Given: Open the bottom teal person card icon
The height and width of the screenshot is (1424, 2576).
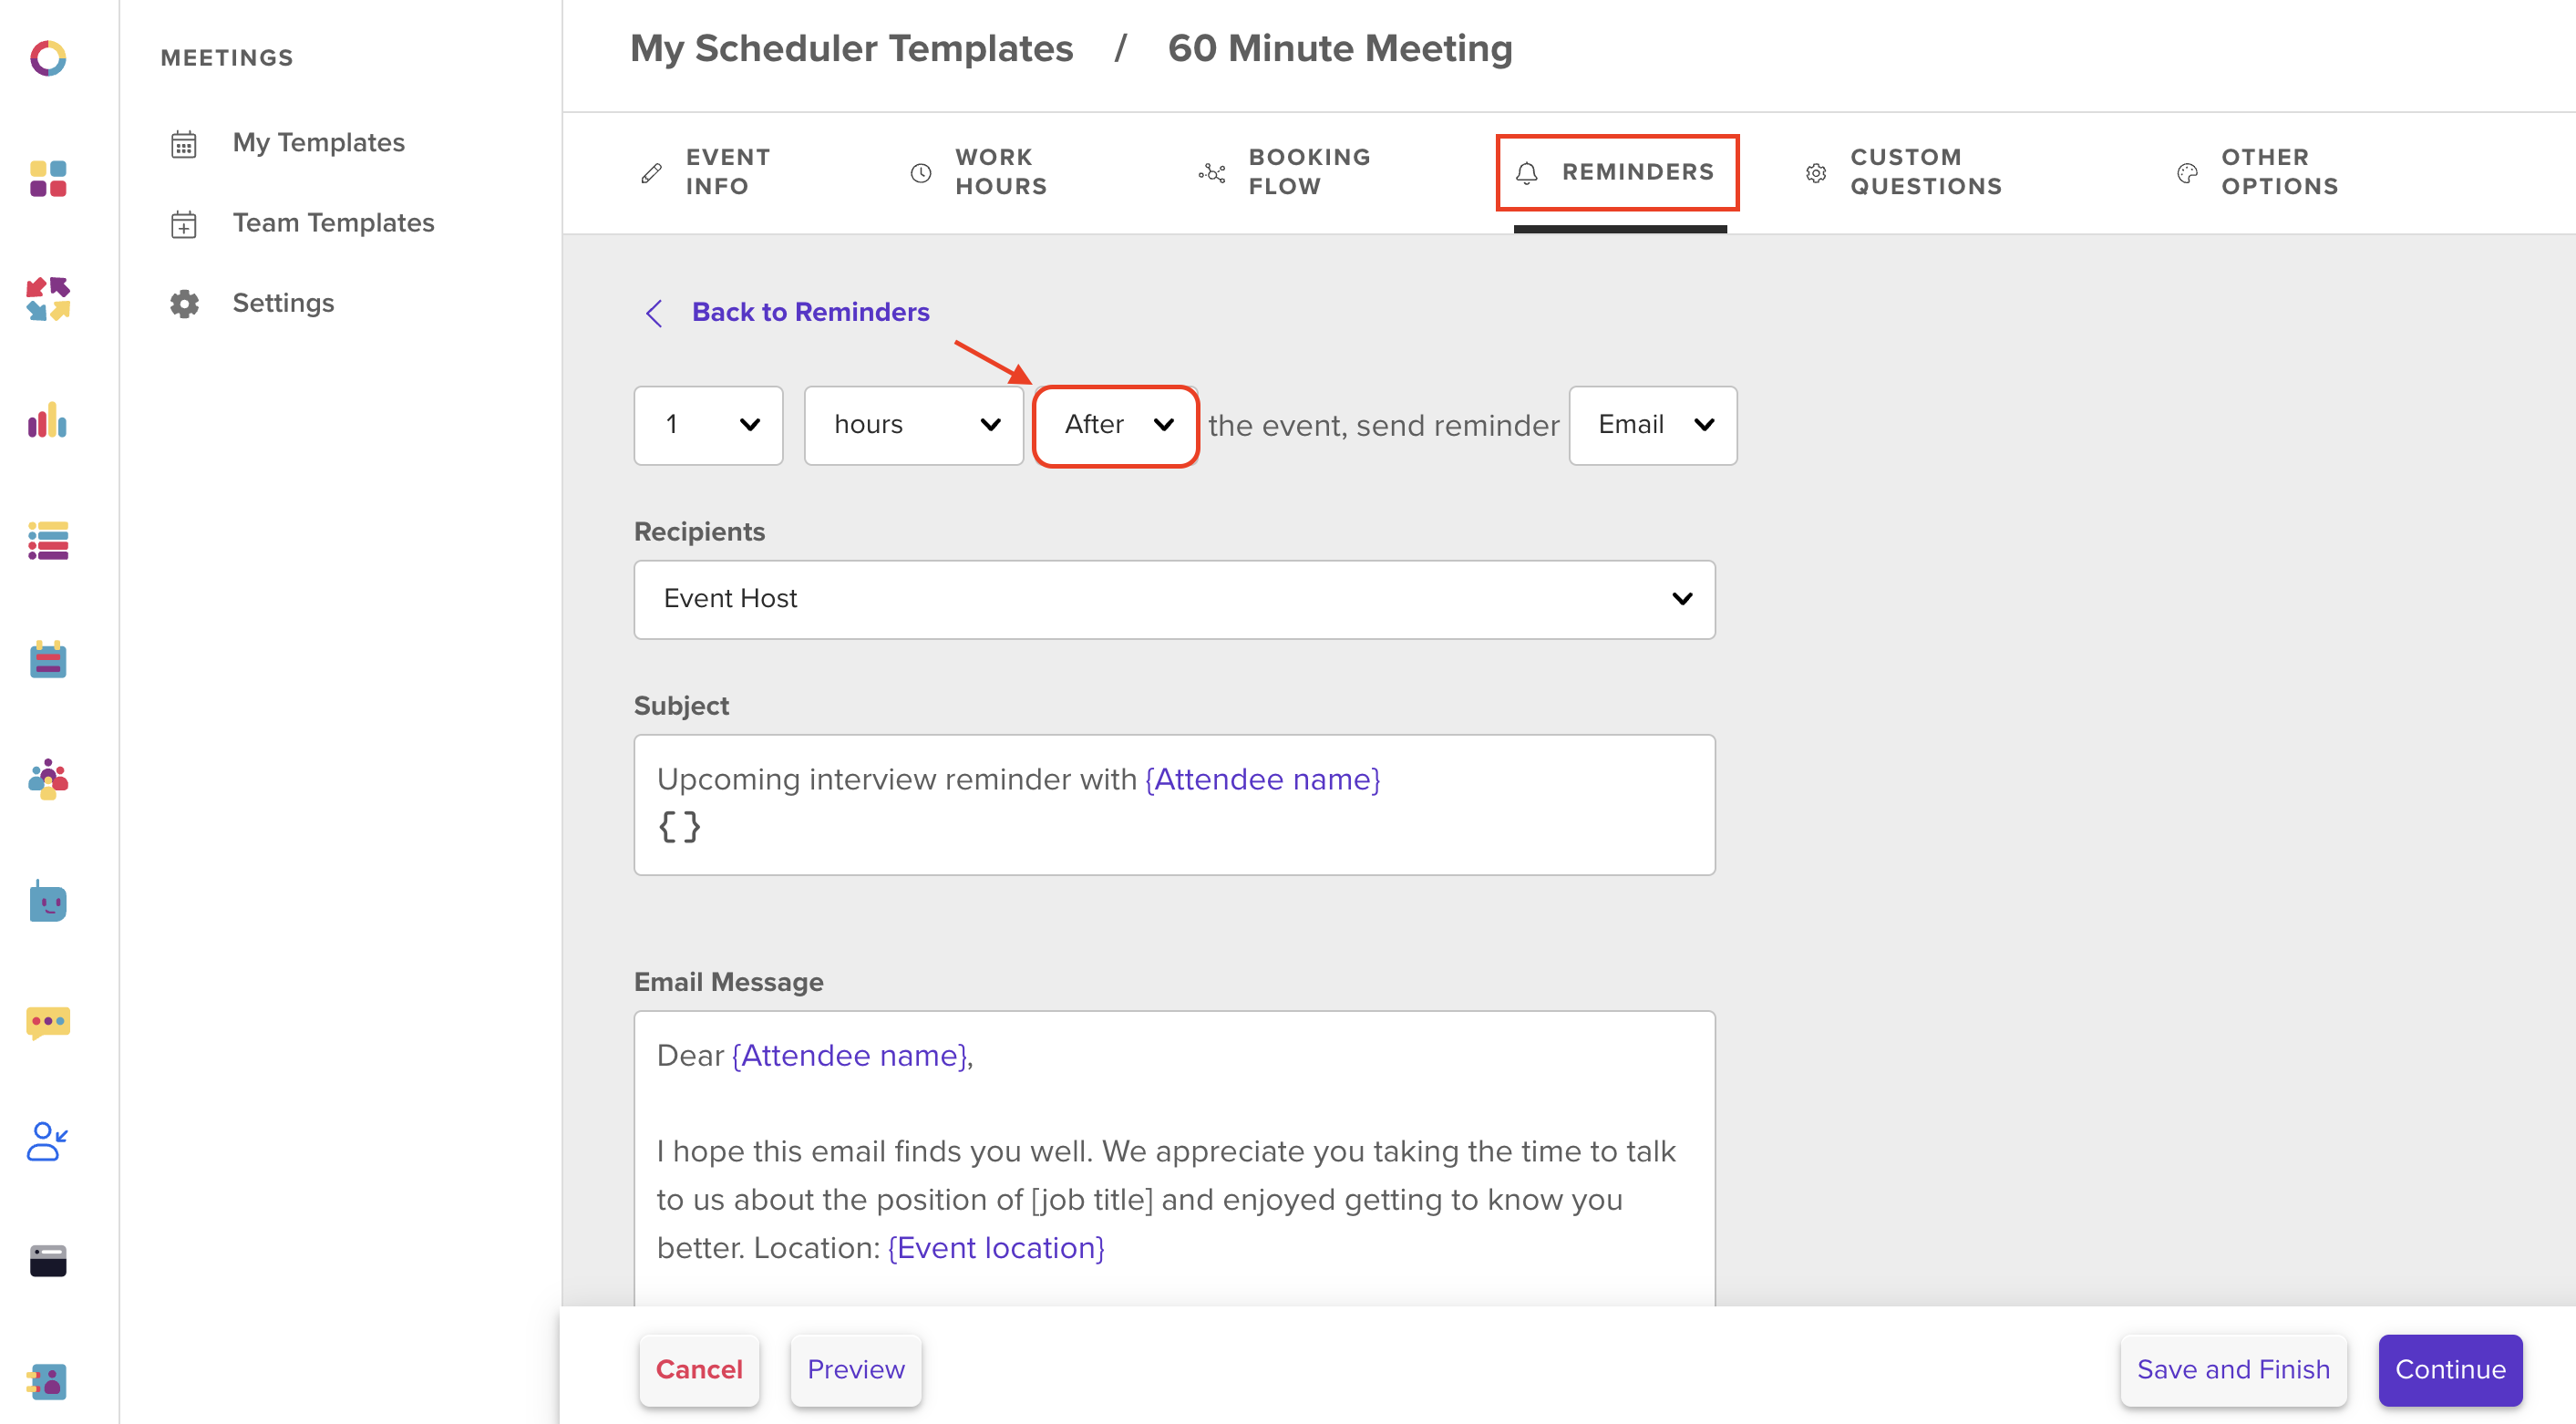Looking at the screenshot, I should click(48, 1382).
